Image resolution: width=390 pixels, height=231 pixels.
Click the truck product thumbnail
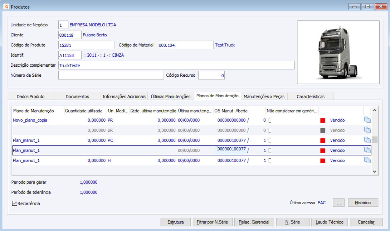338,52
